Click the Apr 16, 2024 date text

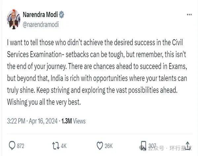[x=44, y=121]
